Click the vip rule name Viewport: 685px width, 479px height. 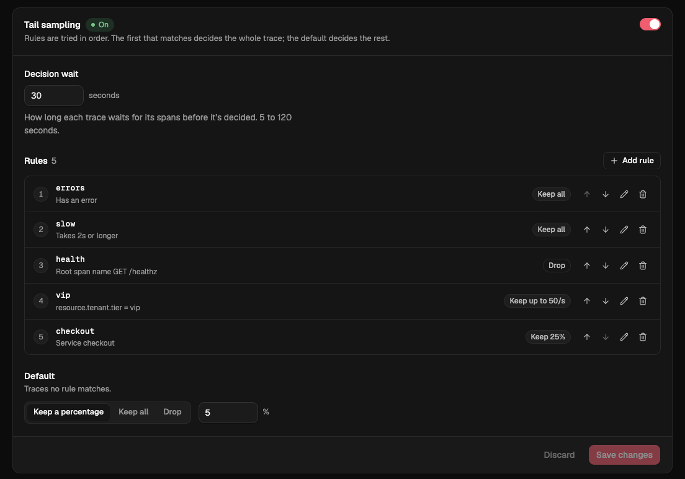click(63, 295)
